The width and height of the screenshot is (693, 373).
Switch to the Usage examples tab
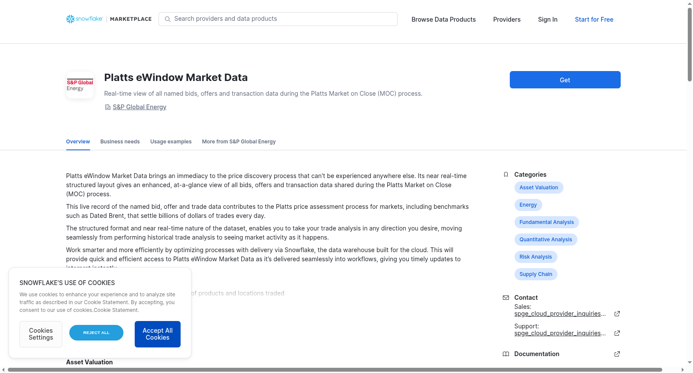(171, 142)
